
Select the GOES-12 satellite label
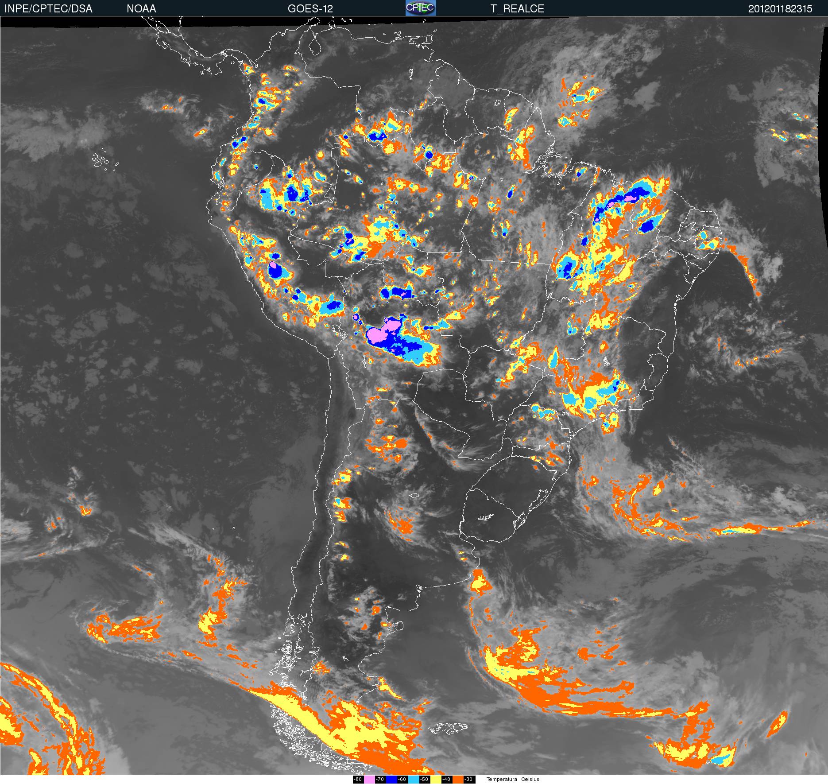coord(310,9)
